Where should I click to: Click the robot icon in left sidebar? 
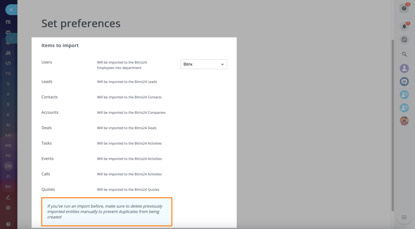pyautogui.click(x=8, y=32)
